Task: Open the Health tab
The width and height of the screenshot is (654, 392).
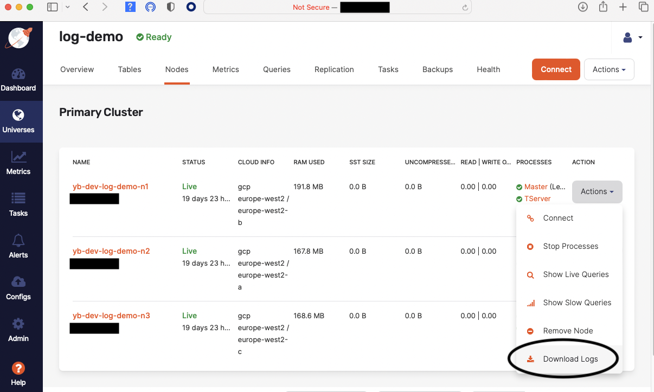Action: tap(489, 69)
